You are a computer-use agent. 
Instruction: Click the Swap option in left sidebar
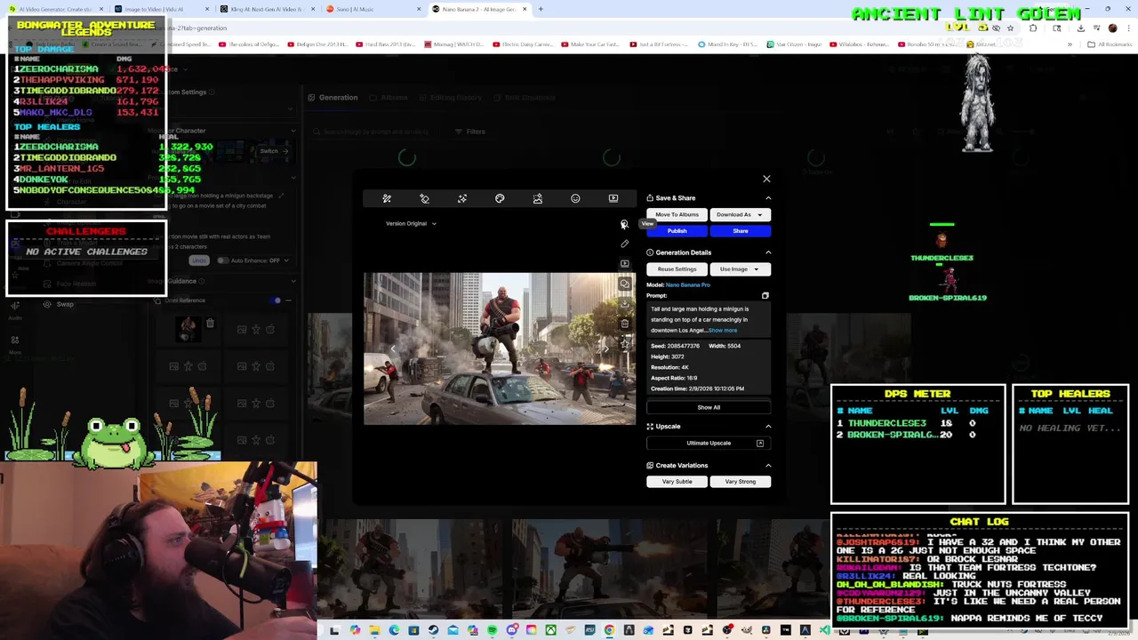pos(59,304)
